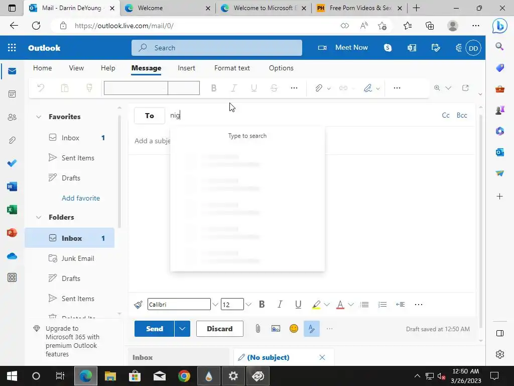Show the Cc field

coord(446,115)
